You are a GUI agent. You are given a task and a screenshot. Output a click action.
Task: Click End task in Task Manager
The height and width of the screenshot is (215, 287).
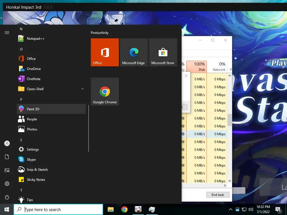click(218, 195)
